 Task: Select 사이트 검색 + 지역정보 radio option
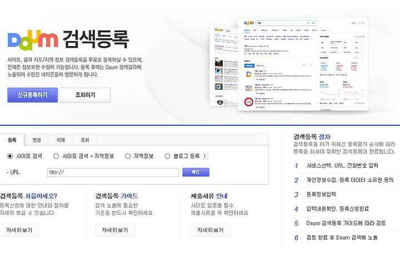click(56, 156)
